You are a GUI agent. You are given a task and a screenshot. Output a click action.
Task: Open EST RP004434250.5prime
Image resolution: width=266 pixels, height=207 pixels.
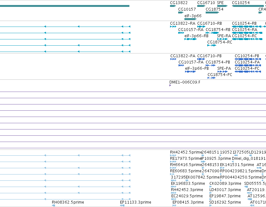point(241,177)
